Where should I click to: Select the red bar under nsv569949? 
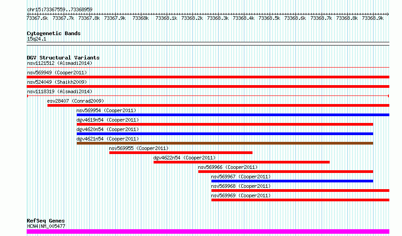pyautogui.click(x=208, y=77)
